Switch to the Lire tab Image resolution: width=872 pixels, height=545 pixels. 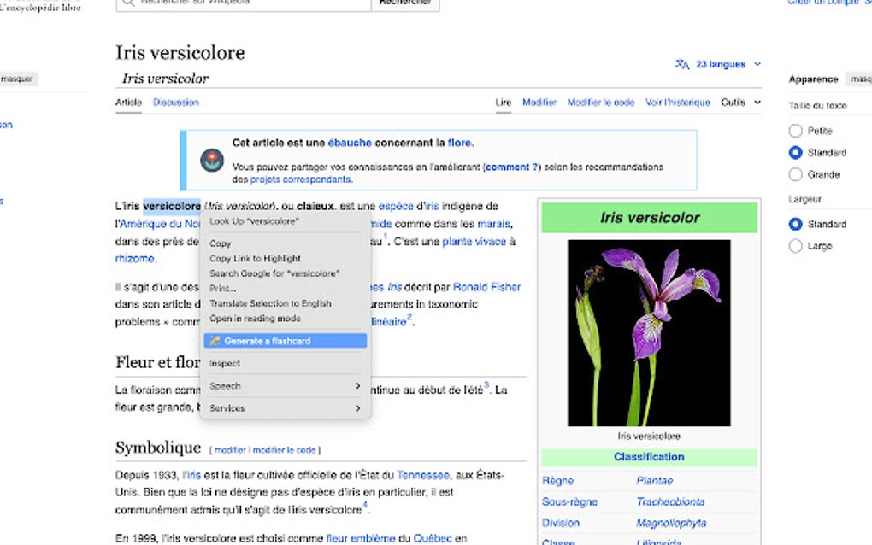[x=504, y=103]
